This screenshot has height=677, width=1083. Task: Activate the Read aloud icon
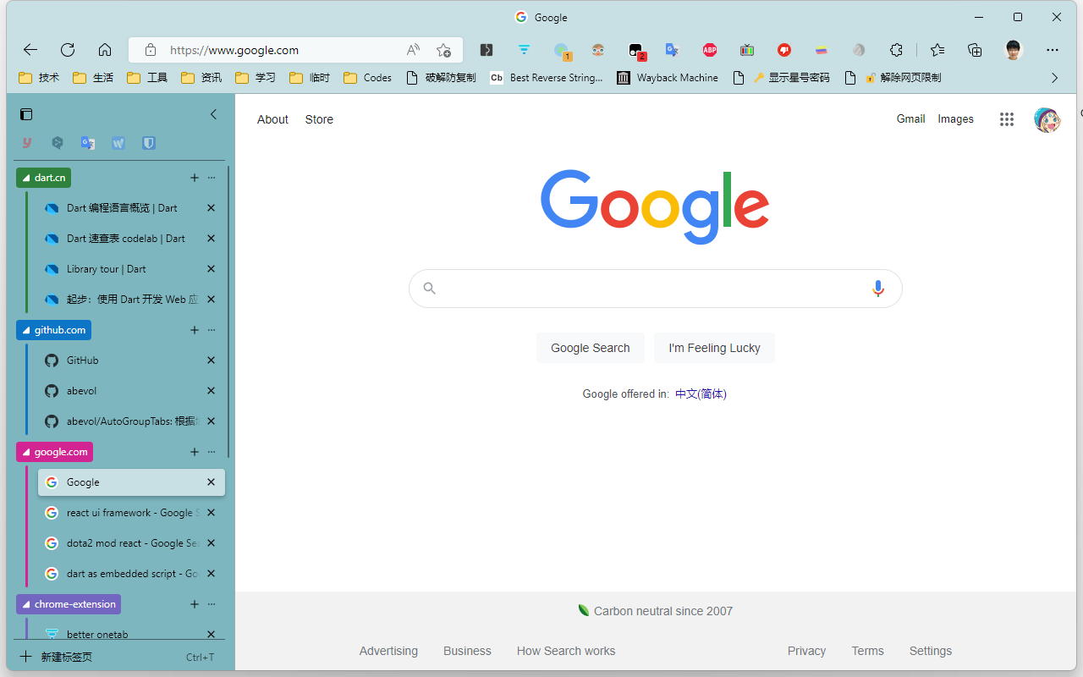[x=413, y=50]
